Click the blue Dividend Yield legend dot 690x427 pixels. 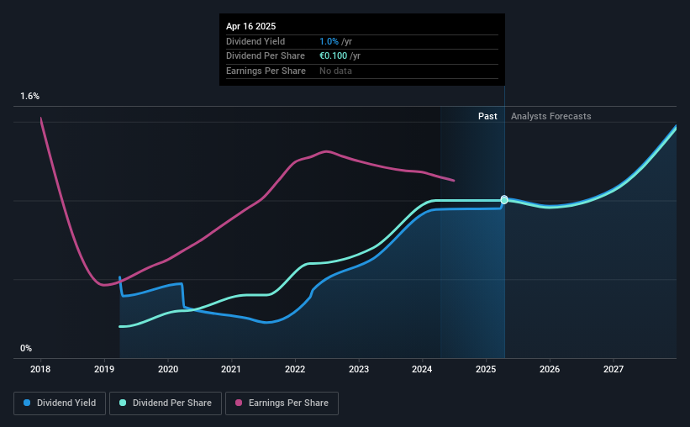coord(27,403)
